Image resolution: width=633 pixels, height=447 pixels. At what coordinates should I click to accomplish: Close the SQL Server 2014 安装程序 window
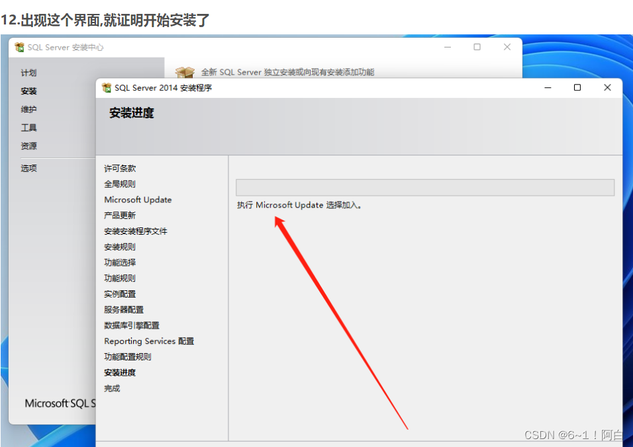[607, 87]
